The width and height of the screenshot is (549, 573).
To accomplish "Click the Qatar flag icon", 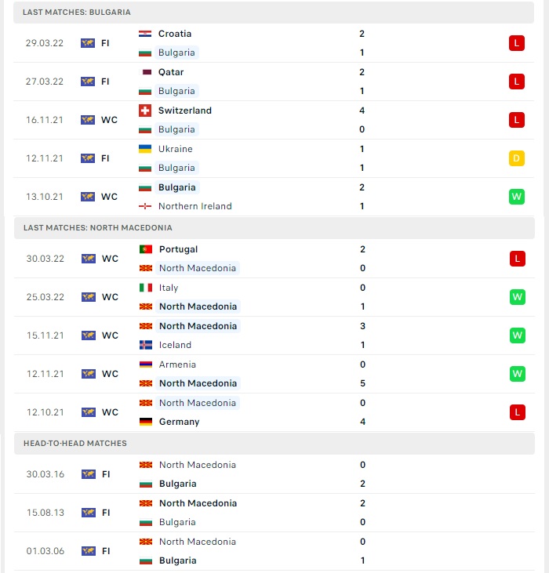I will coord(147,72).
